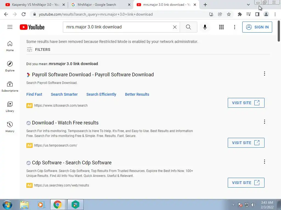Visit site for the temposearch ad
Viewport: 281px width, 210px height.
coord(246,143)
